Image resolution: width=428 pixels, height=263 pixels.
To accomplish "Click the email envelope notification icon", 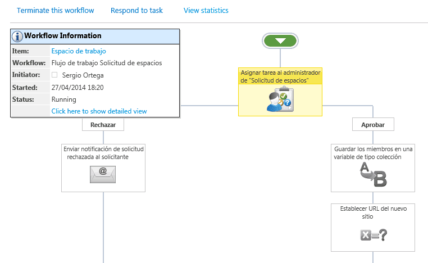I will pyautogui.click(x=103, y=175).
